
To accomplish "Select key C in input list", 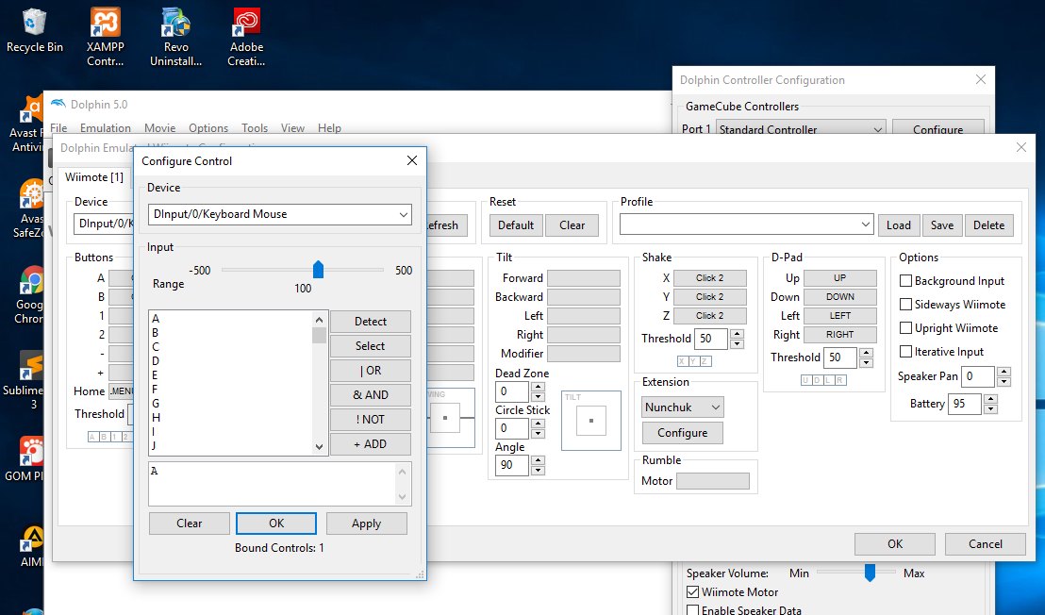I will [x=156, y=346].
